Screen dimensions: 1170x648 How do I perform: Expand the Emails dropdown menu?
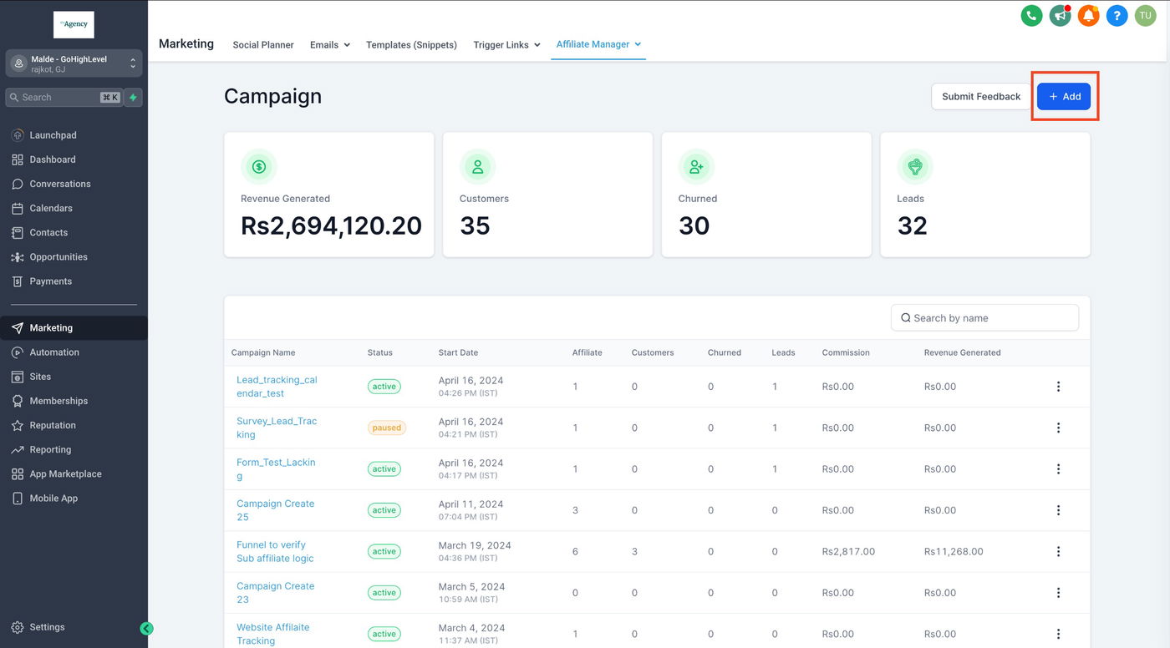click(329, 45)
